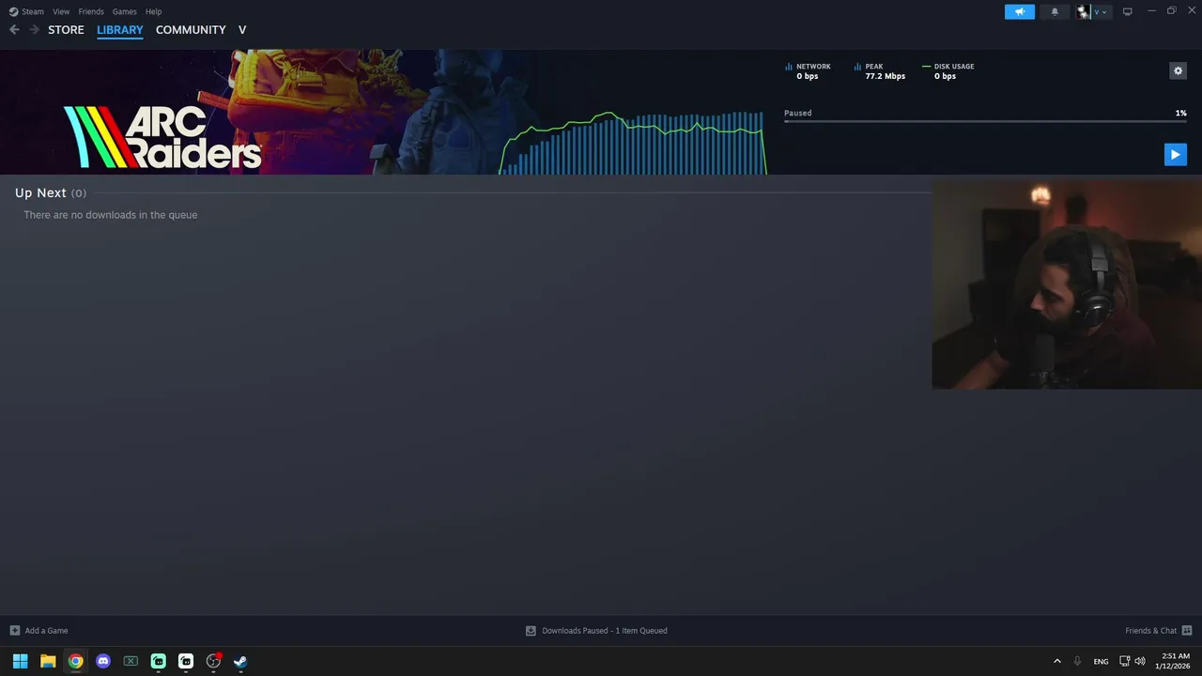Switch to the LIBRARY tab
This screenshot has width=1202, height=676.
click(x=120, y=30)
